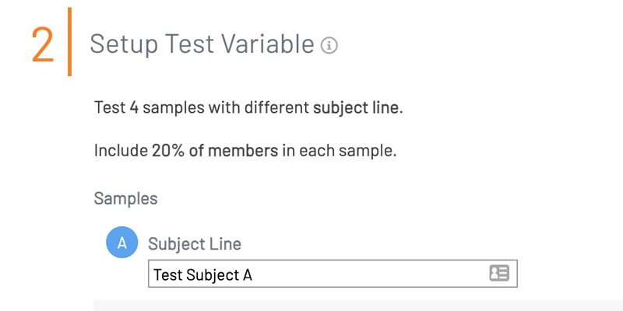Image resolution: width=623 pixels, height=311 pixels.
Task: Click the orange step number 2
Action: pos(43,45)
